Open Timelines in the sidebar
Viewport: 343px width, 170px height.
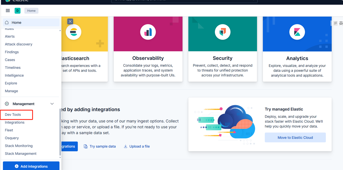point(13,68)
